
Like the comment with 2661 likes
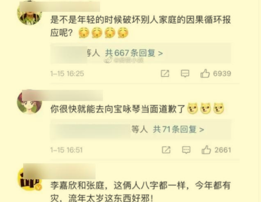pyautogui.click(x=206, y=149)
